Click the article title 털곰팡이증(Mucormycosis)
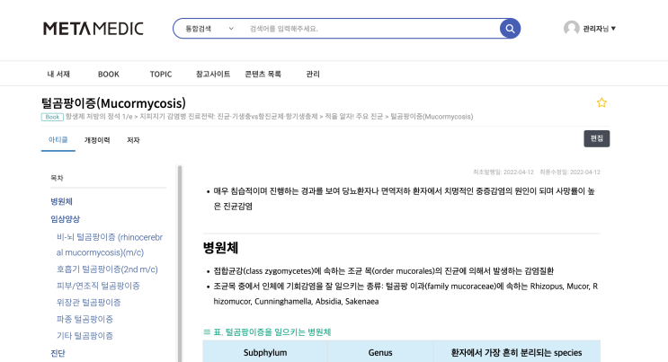Image resolution: width=668 pixels, height=362 pixels. pyautogui.click(x=113, y=103)
